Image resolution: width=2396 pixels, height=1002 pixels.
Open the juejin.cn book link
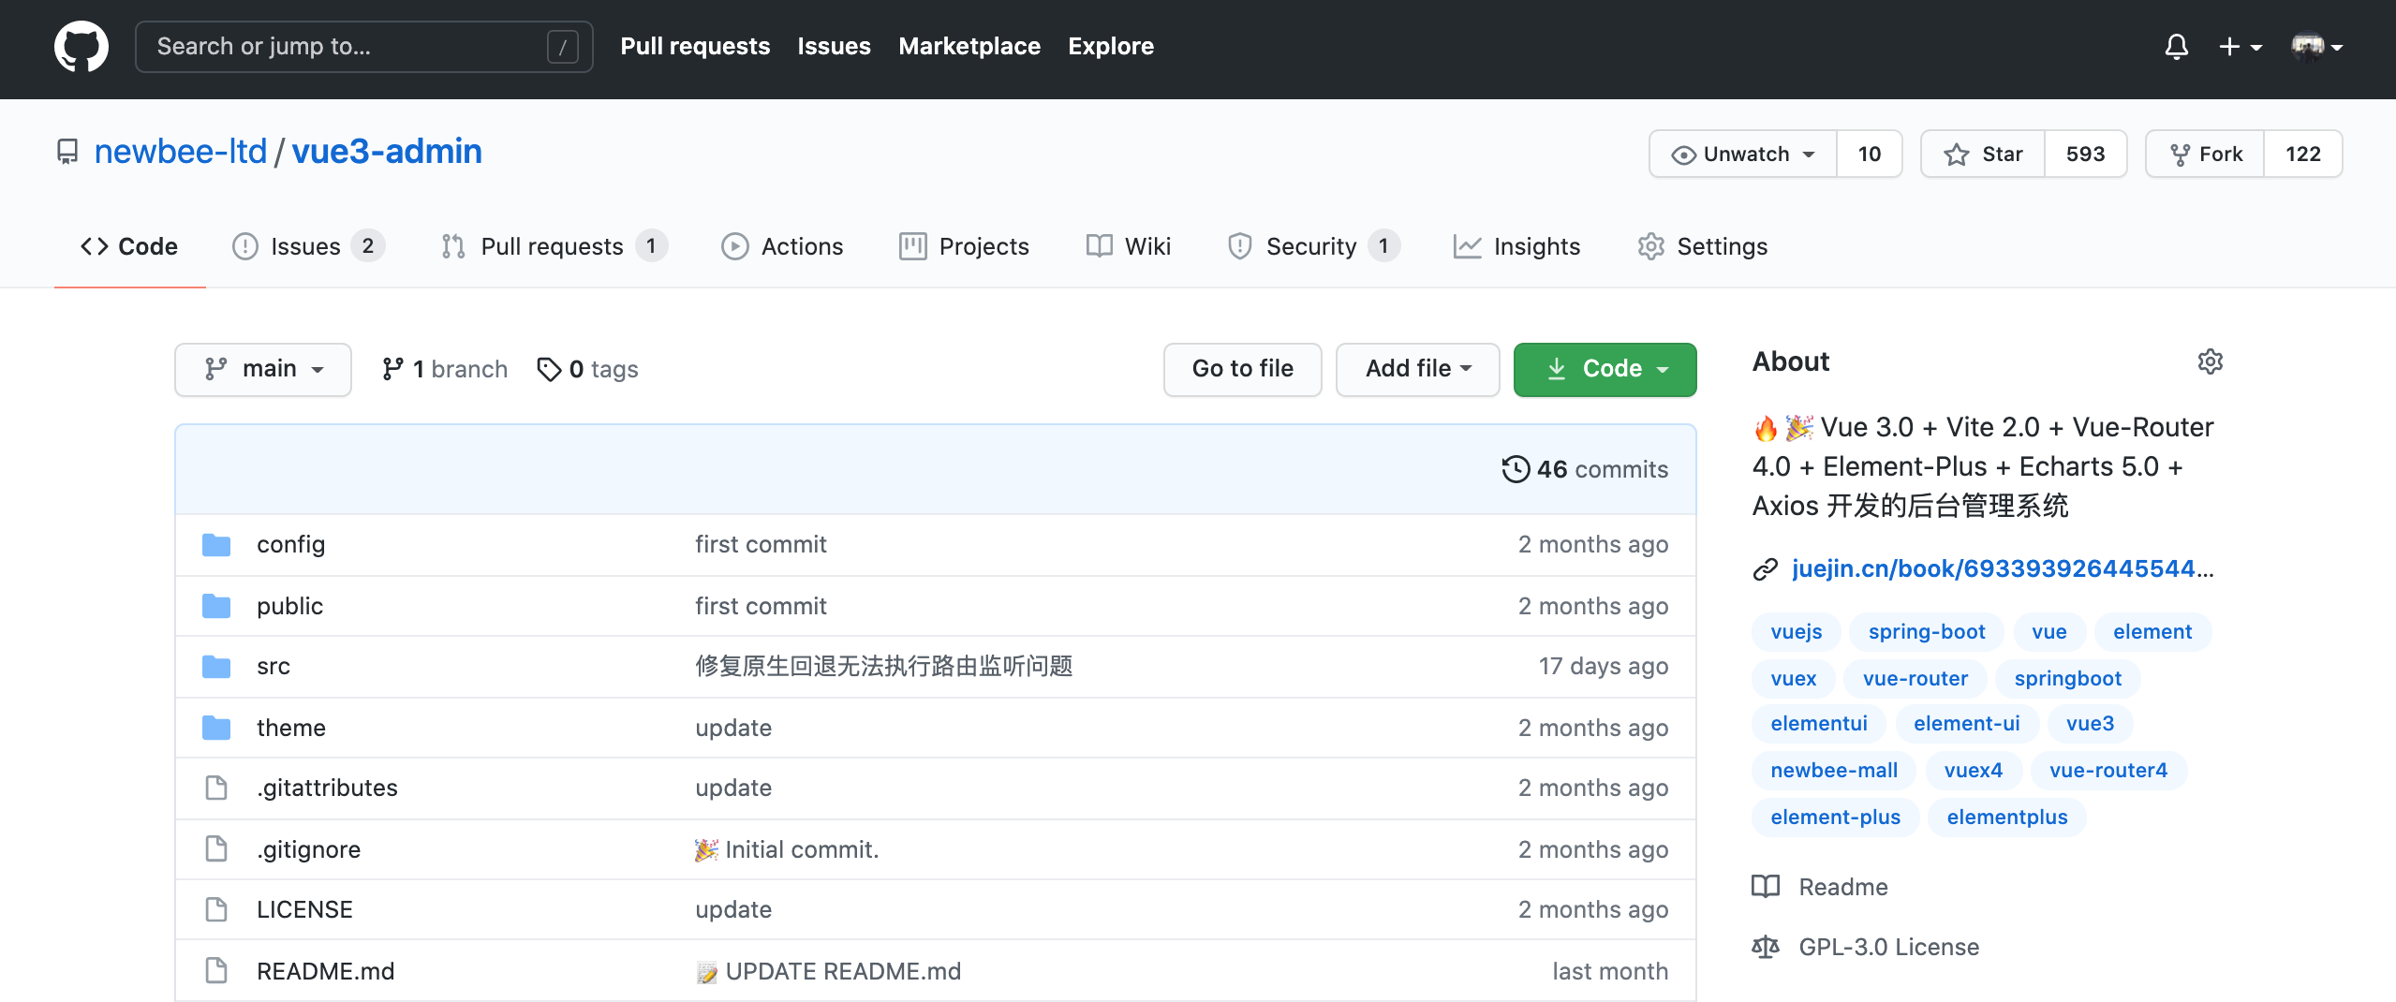pyautogui.click(x=2003, y=568)
